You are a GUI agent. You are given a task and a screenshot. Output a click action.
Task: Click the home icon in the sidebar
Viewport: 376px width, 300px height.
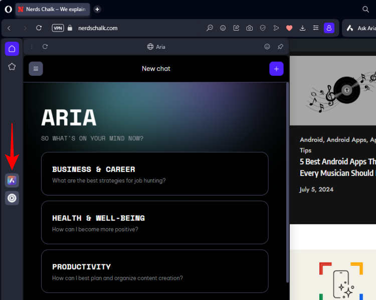click(x=12, y=49)
